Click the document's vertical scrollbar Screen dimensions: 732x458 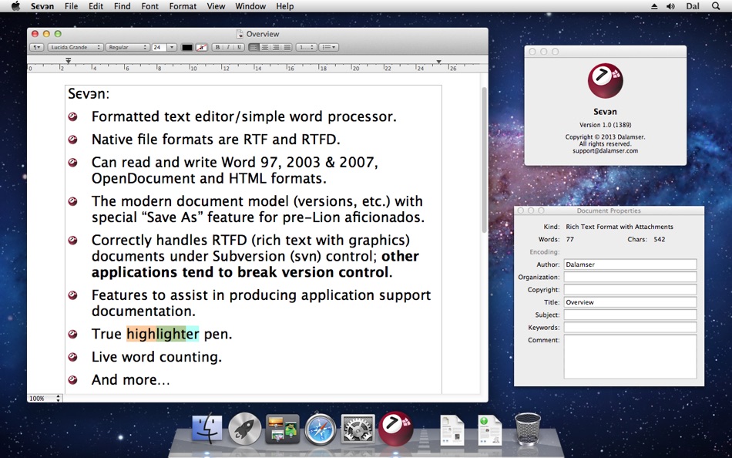coord(484,159)
